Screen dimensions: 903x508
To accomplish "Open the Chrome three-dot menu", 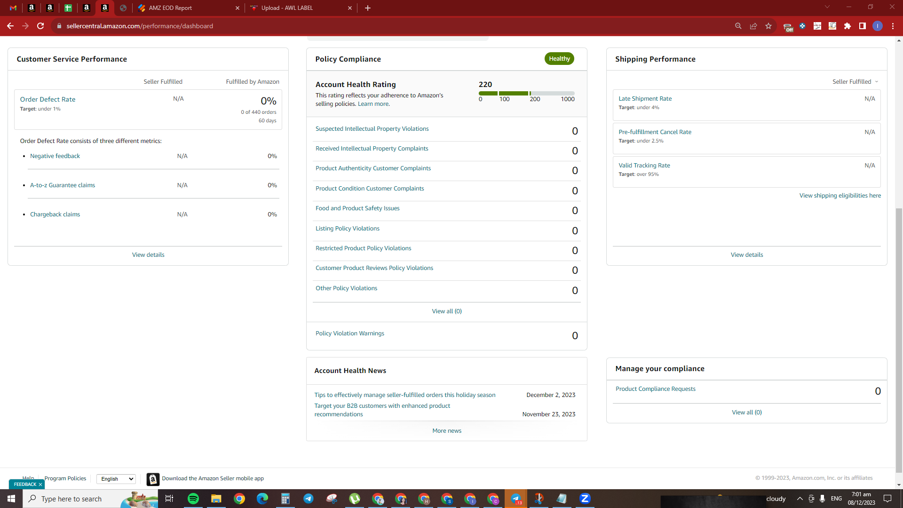I will pyautogui.click(x=893, y=26).
